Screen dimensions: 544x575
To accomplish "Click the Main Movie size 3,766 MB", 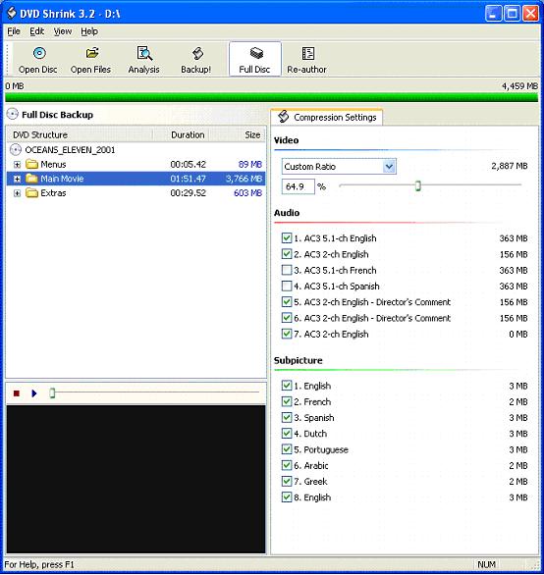I will click(244, 179).
